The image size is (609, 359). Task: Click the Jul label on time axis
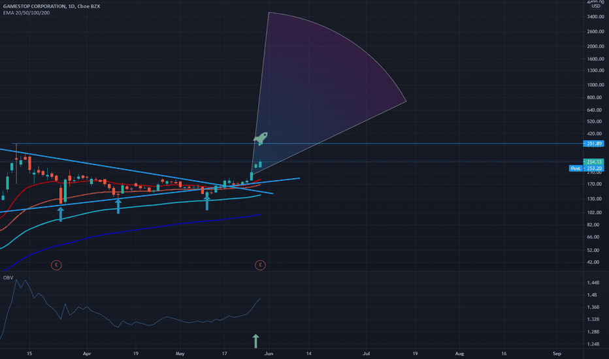point(367,354)
